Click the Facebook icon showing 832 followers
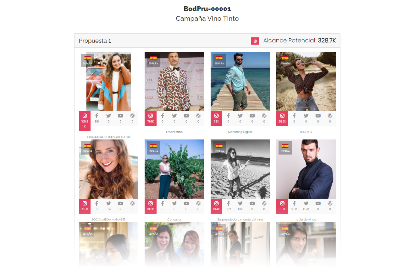Screen dimensions: 420x267 click(x=228, y=204)
